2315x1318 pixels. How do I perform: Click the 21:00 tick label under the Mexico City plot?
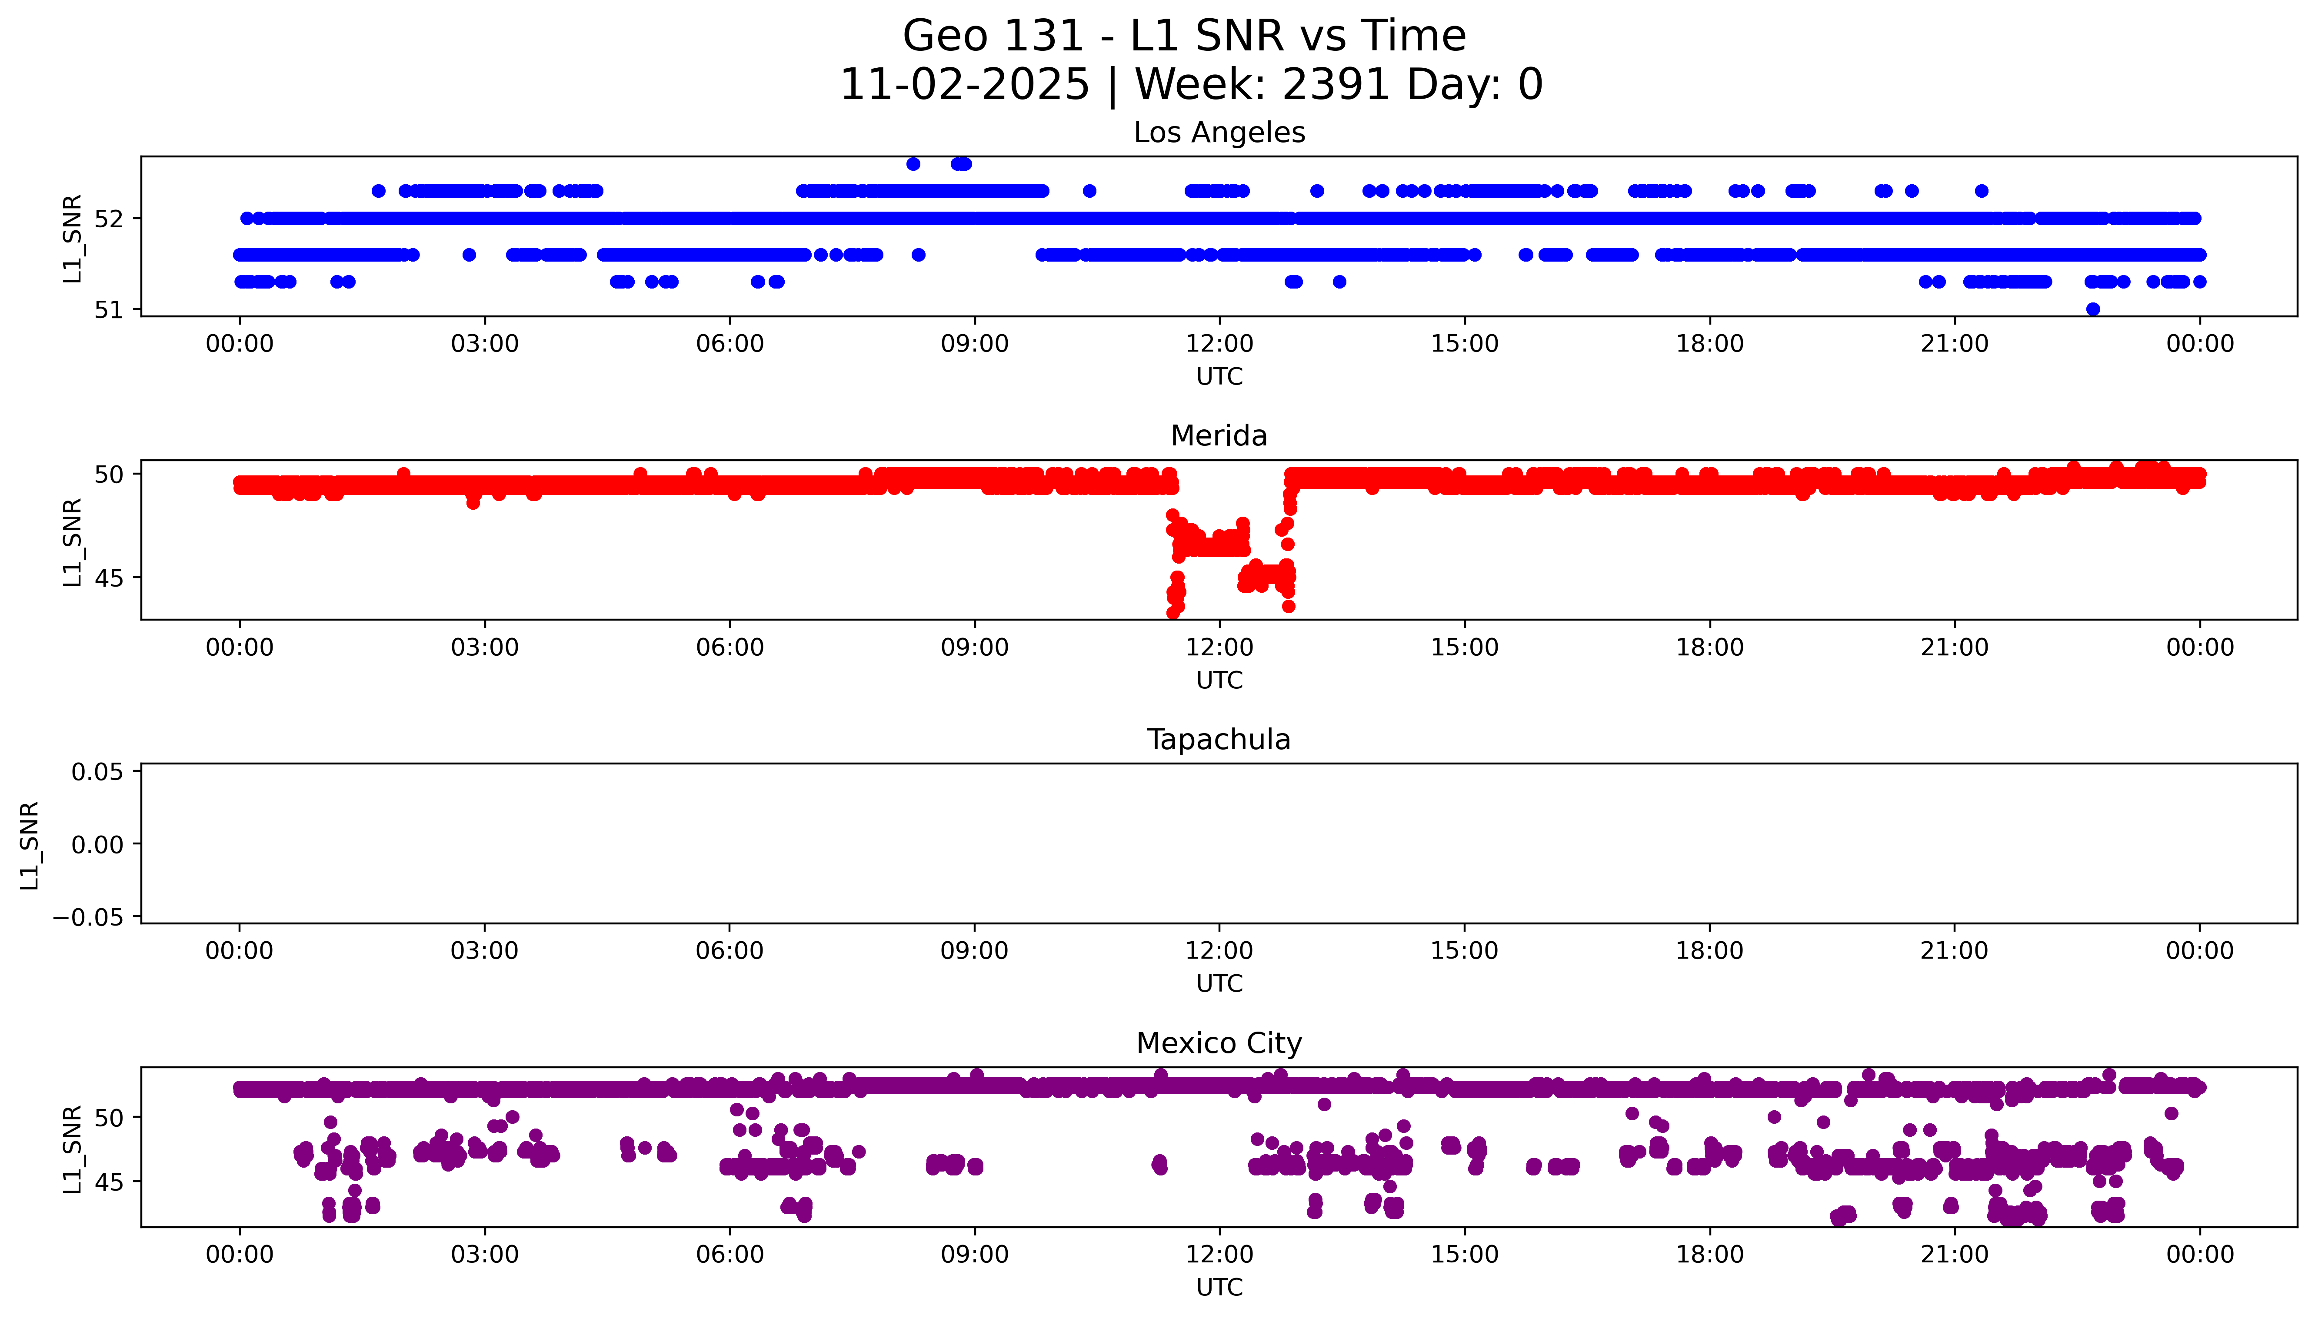point(1954,1255)
